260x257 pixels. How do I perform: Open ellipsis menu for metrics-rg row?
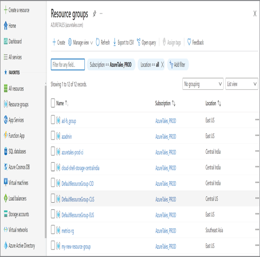[257, 230]
